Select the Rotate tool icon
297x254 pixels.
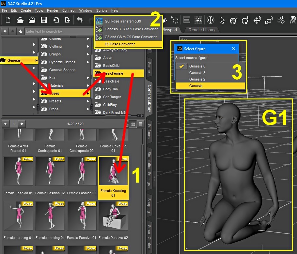(246, 20)
